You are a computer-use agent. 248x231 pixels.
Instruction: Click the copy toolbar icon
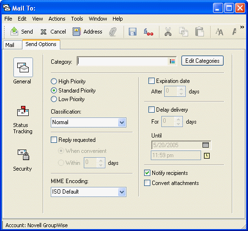(183, 32)
